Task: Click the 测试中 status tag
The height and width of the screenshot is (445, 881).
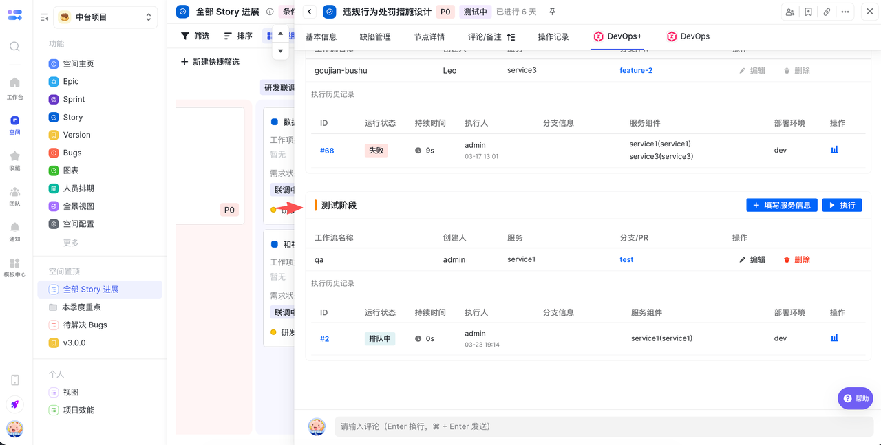Action: pyautogui.click(x=475, y=12)
